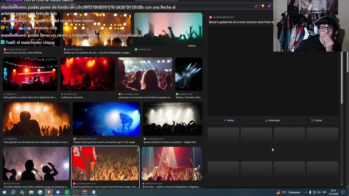Open network settings tray icon
Viewport: 349px width, 196px height.
(x=314, y=192)
